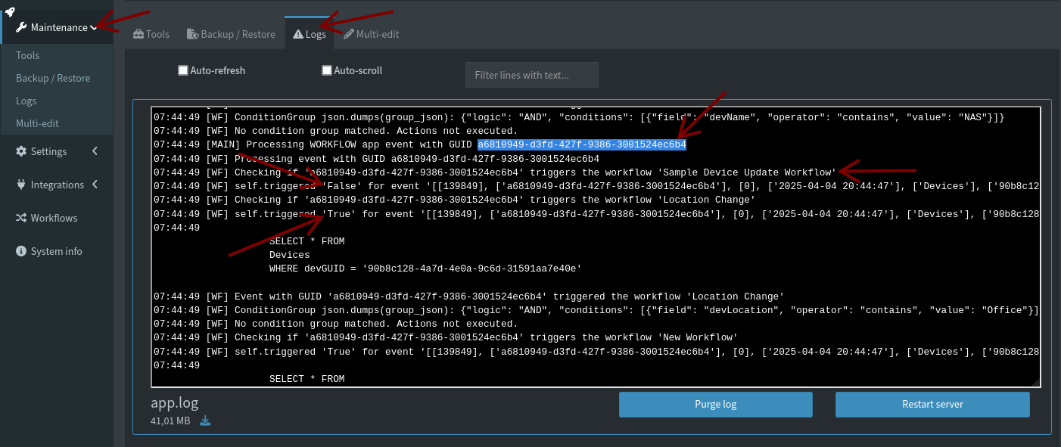The height and width of the screenshot is (447, 1061).
Task: Expand the Settings section in the sidebar
Action: click(x=94, y=151)
